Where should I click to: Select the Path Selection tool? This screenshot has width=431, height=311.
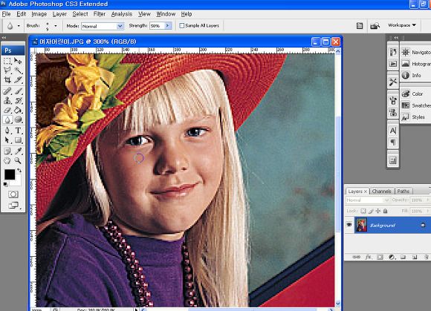tap(7, 140)
